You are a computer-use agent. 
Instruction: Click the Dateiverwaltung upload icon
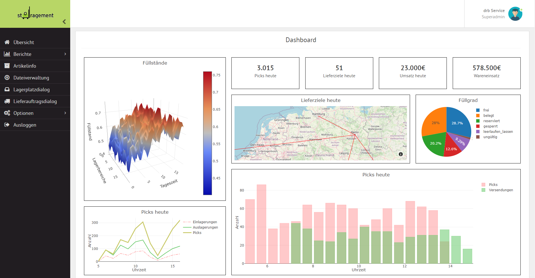tap(7, 78)
